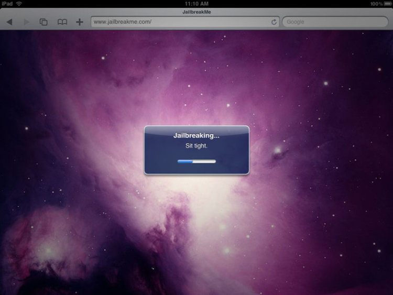Go back with the Safari back arrow

(x=9, y=22)
